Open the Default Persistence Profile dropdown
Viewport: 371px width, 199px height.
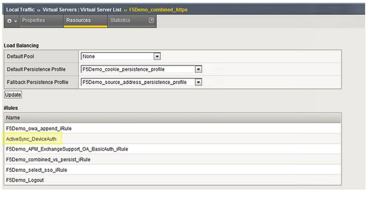pyautogui.click(x=198, y=70)
